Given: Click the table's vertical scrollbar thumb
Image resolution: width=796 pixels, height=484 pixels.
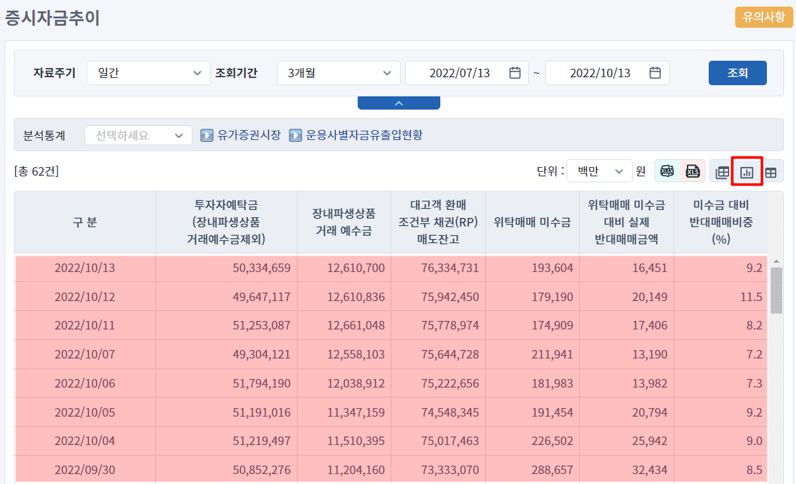Looking at the screenshot, I should click(776, 291).
